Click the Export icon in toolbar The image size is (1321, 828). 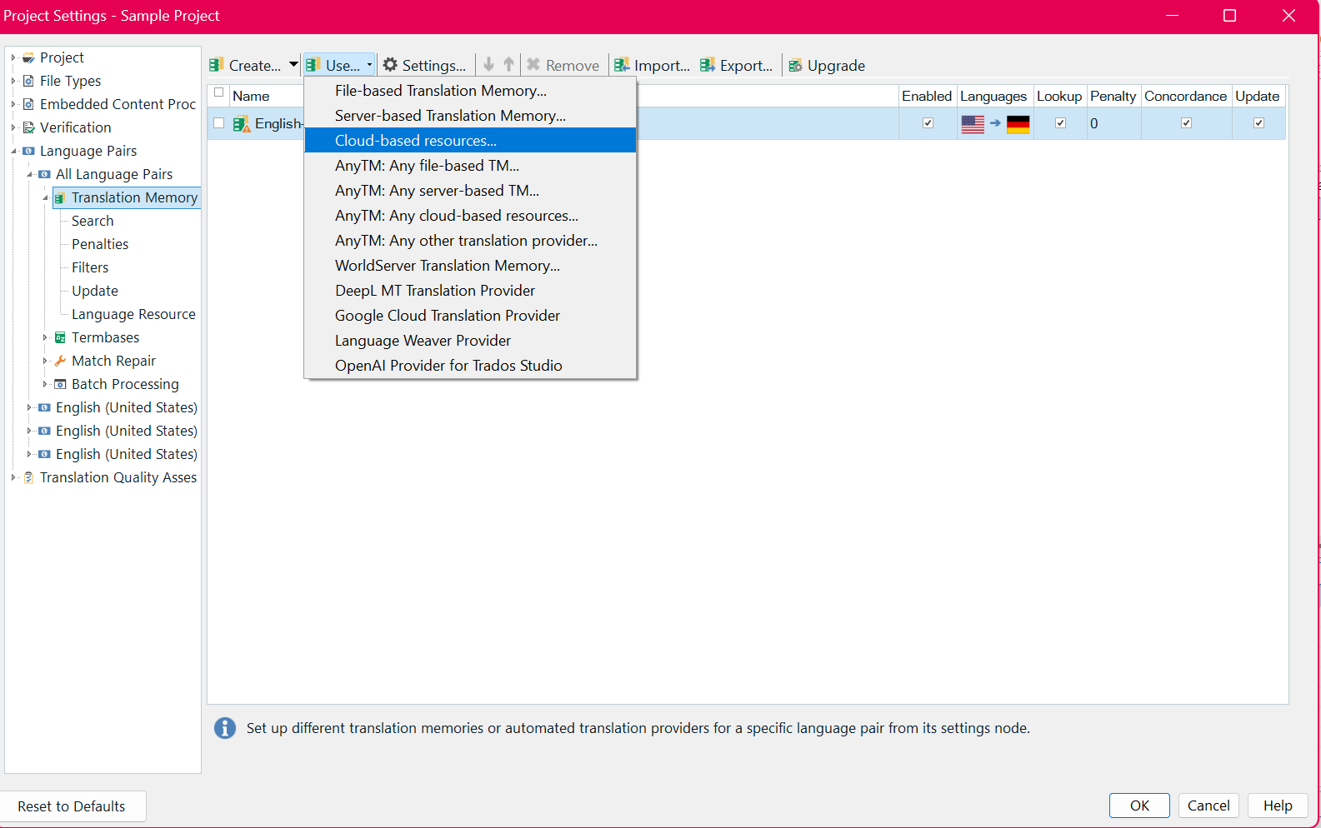point(708,65)
